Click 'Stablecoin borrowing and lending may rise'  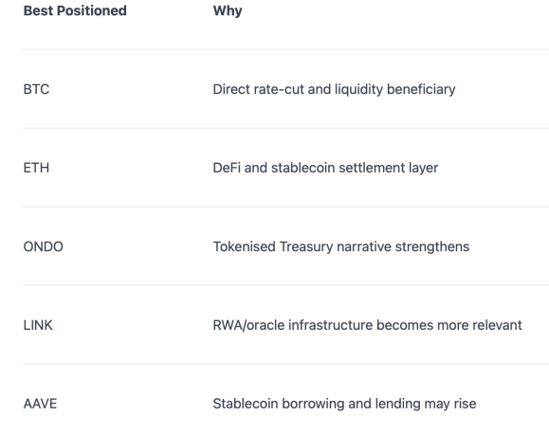point(345,404)
